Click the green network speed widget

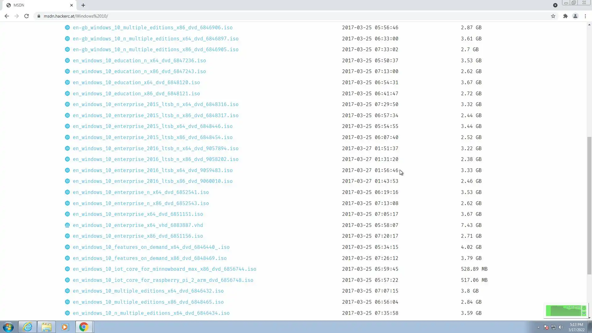(564, 311)
